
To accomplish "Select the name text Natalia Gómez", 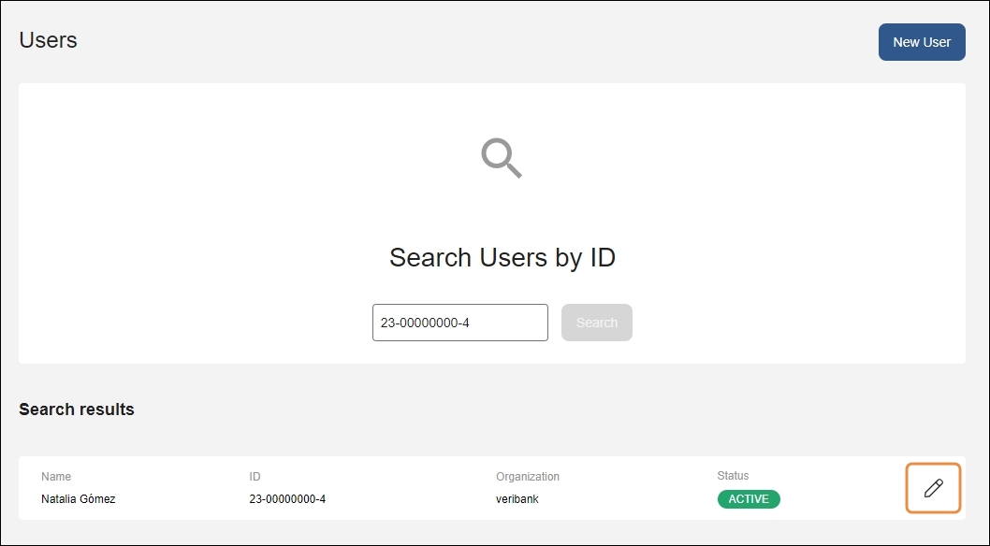I will 79,499.
